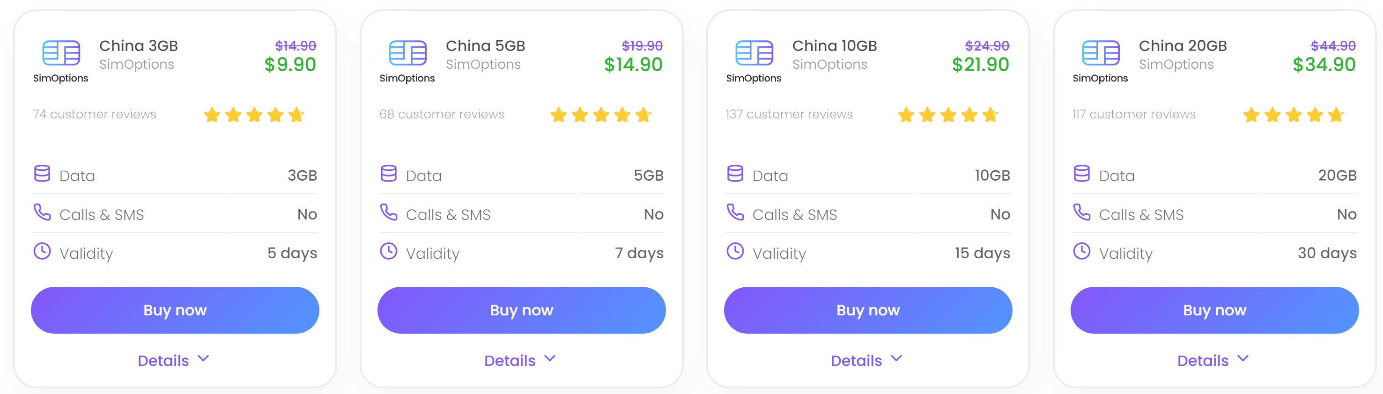Open the 137 customer reviews link
This screenshot has height=394, width=1383.
[x=789, y=114]
